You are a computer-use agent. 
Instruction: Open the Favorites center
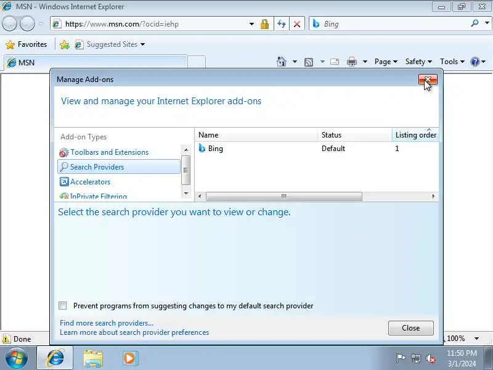[x=26, y=44]
